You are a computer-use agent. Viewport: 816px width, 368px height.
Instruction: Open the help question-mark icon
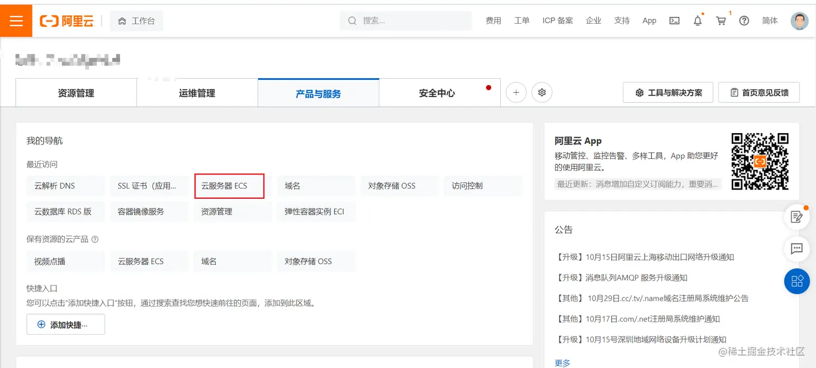tap(744, 20)
